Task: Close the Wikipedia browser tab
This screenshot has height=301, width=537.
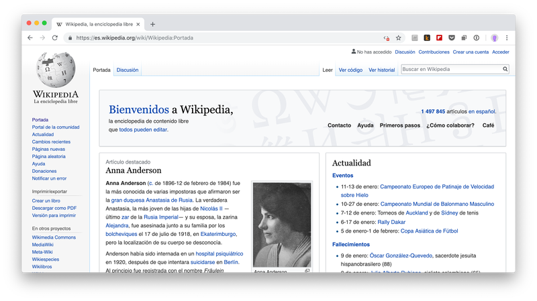Action: click(x=138, y=24)
